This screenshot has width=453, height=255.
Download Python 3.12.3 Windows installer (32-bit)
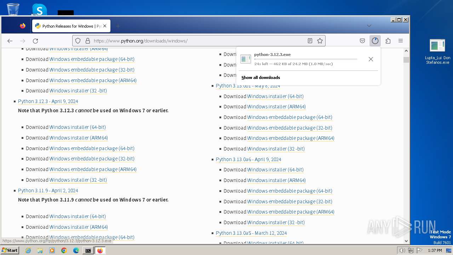point(78,180)
